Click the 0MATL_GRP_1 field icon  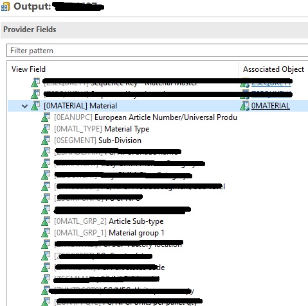click(46, 233)
